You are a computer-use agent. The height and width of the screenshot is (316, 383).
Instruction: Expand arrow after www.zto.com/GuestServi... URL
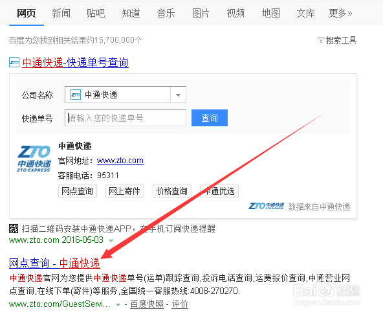[118, 305]
